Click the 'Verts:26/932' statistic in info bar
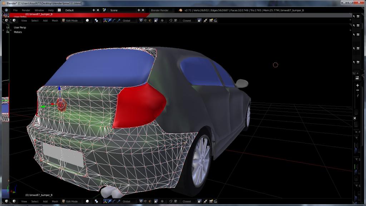The width and height of the screenshot is (366, 206). pos(201,10)
